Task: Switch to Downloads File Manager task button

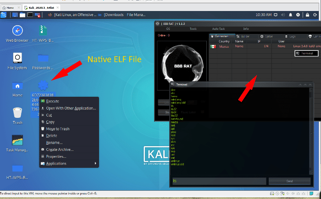Action: (122, 15)
